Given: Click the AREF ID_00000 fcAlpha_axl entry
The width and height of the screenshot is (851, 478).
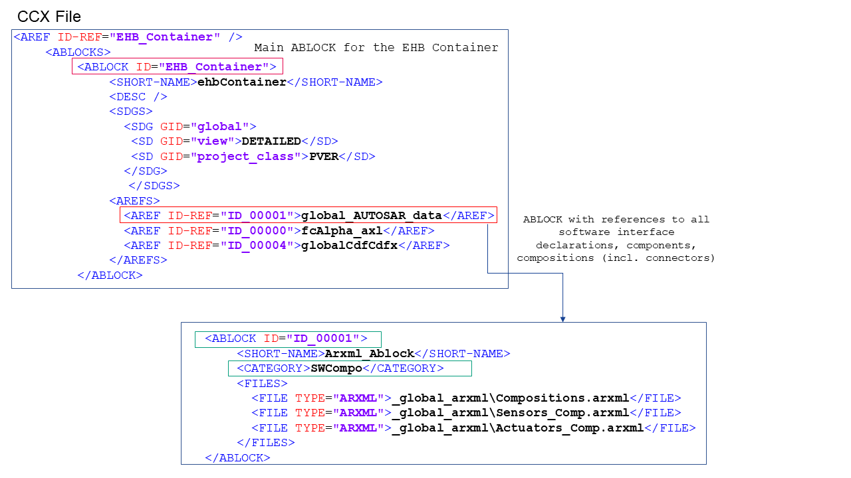Looking at the screenshot, I should click(x=279, y=230).
